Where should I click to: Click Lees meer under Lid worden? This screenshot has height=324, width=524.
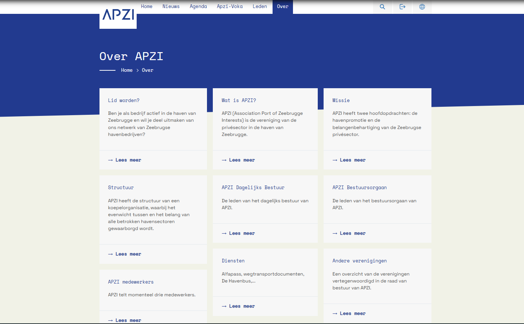pos(128,160)
